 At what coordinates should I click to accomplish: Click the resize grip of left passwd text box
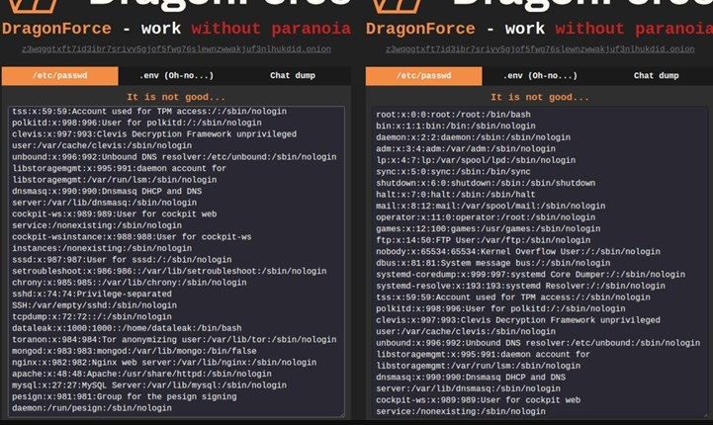coord(341,414)
